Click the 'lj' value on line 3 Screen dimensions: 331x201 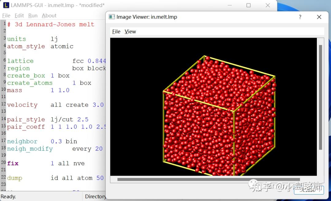pos(54,39)
